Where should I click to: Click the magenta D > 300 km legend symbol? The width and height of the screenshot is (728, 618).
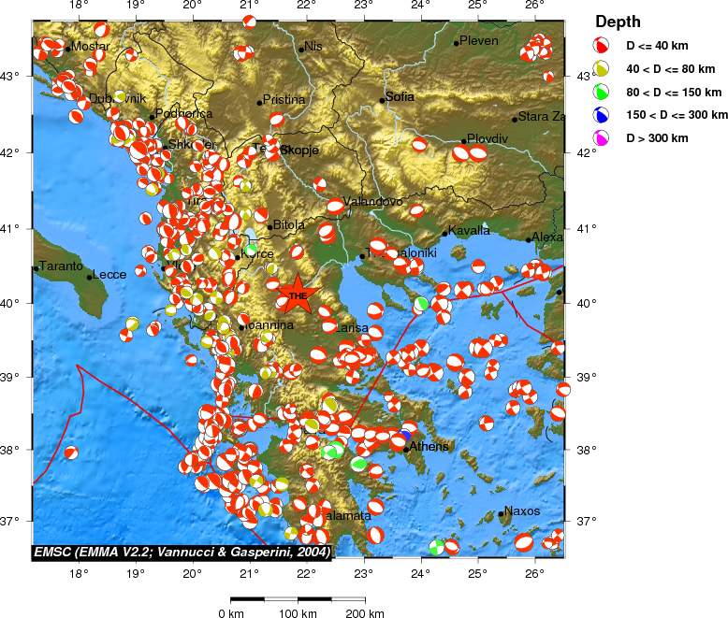click(x=604, y=138)
